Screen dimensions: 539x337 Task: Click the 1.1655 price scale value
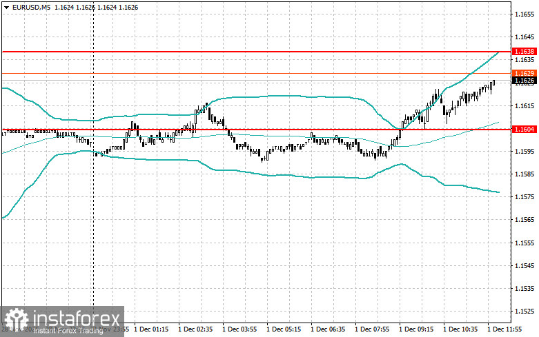(525, 14)
